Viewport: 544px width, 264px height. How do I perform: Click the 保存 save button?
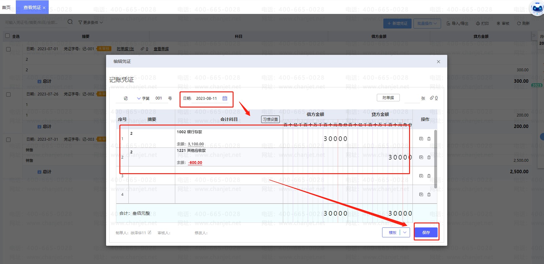426,232
